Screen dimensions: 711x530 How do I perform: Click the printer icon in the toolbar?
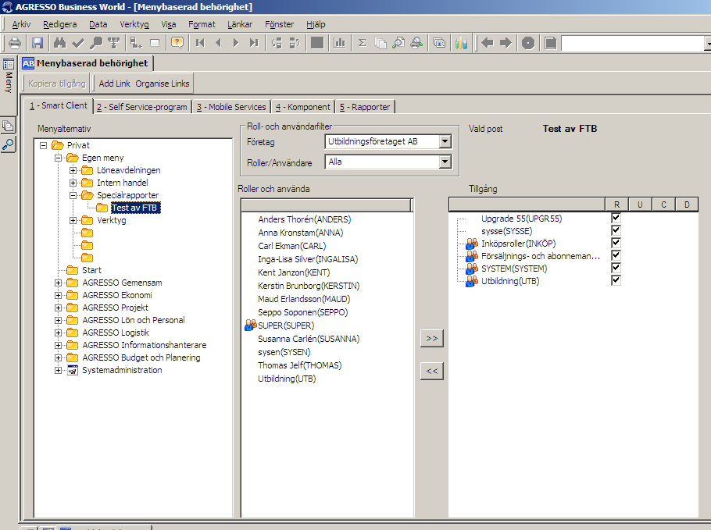[15, 43]
